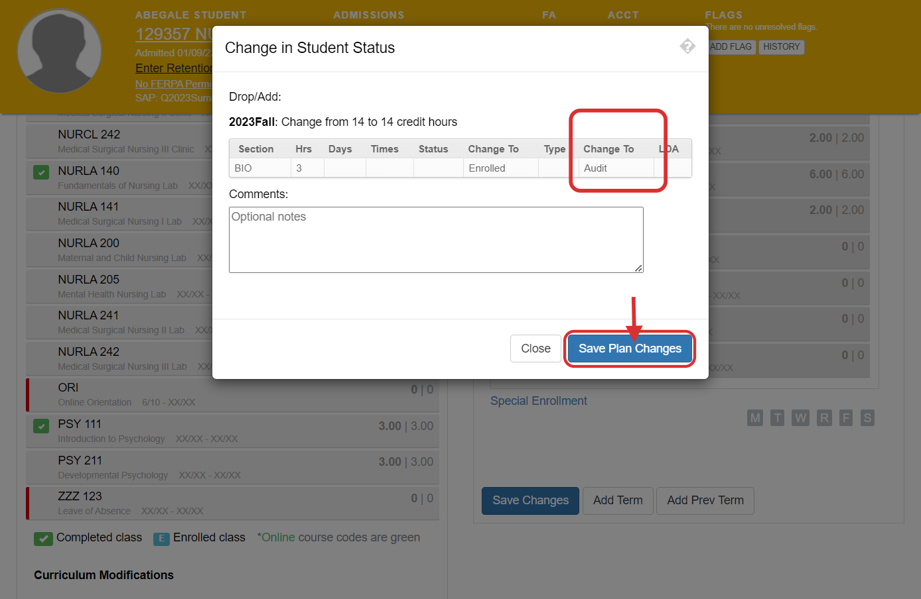Image resolution: width=921 pixels, height=599 pixels.
Task: Click the help question mark icon on the dialog
Action: click(x=687, y=46)
